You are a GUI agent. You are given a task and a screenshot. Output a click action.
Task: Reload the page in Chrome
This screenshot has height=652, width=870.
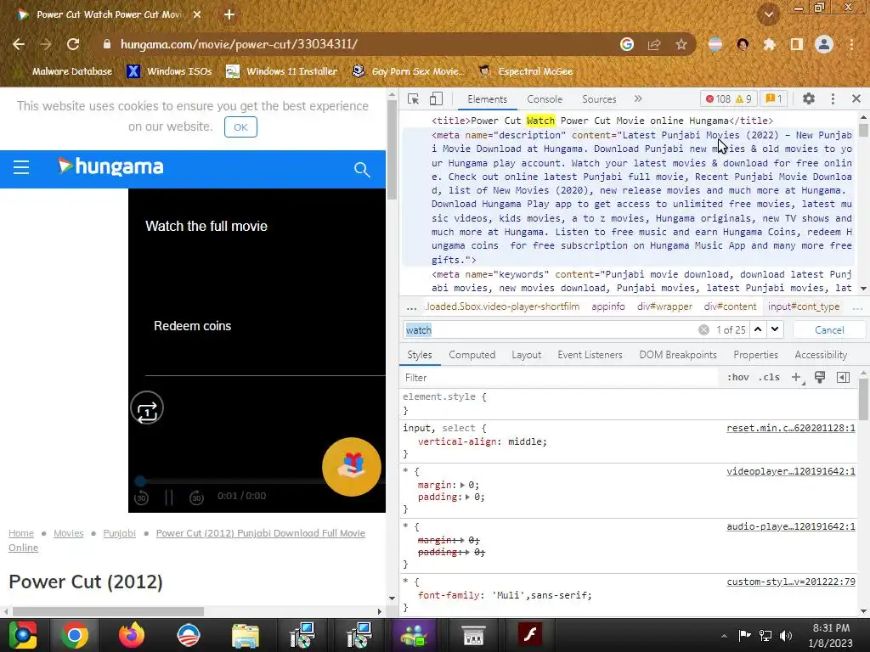[73, 44]
